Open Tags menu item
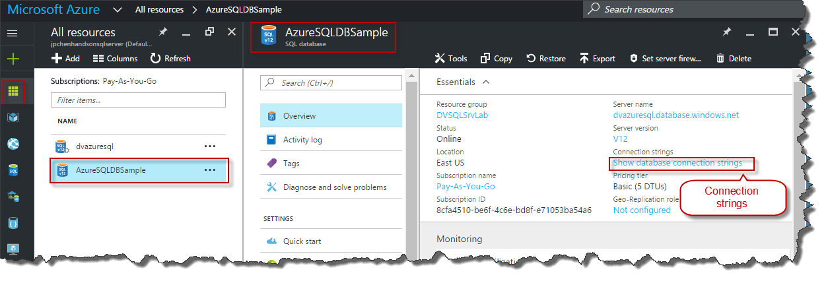This screenshot has width=828, height=281. [x=331, y=164]
